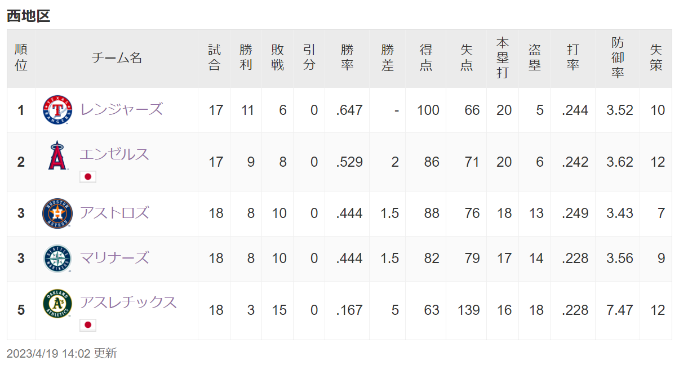Open the エンゼルス team link
The height and width of the screenshot is (365, 679).
pos(114,154)
